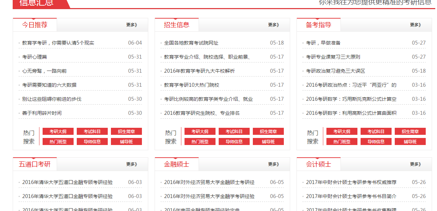Screen dimensions: 437x211
Task: Switch to the 今日推荐 tab
Action: [35, 25]
